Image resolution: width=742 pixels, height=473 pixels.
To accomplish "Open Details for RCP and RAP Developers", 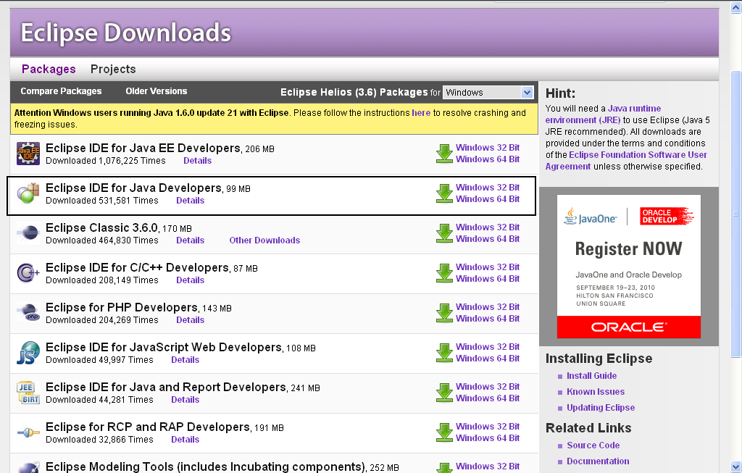I will [185, 440].
